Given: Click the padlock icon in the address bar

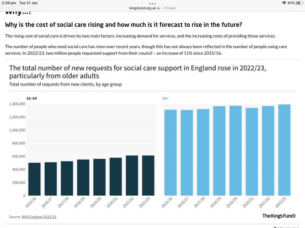Looking at the screenshot, I should (159, 8).
